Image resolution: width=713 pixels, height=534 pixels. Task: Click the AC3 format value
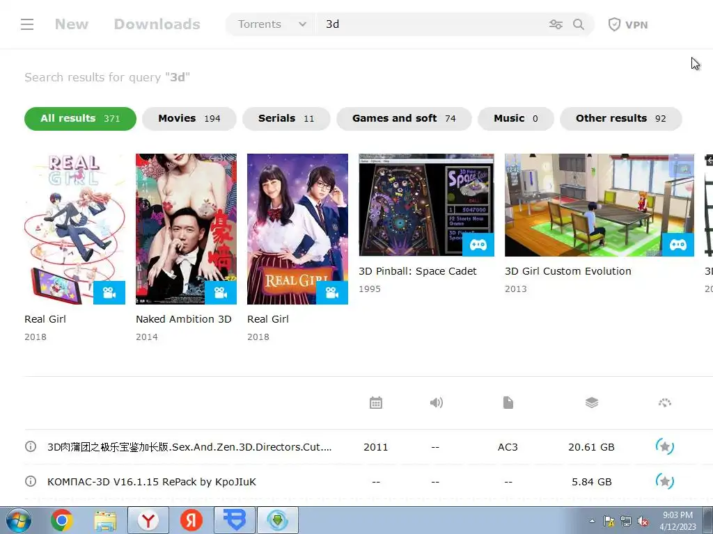coord(508,447)
